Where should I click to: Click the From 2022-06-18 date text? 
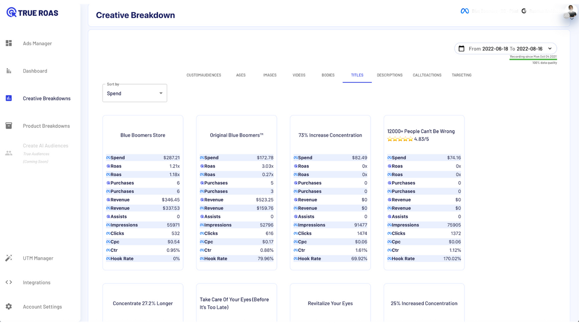tap(489, 48)
